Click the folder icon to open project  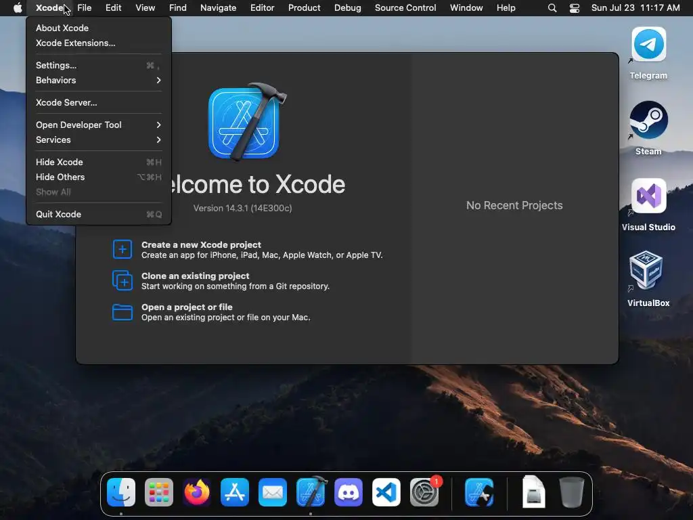pyautogui.click(x=122, y=311)
